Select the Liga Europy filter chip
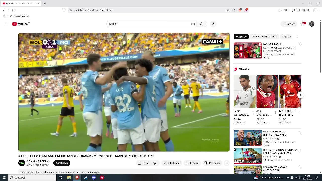The width and height of the screenshot is (322, 181). coord(287,37)
